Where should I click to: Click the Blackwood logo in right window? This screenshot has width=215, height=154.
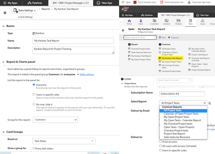[125, 9]
